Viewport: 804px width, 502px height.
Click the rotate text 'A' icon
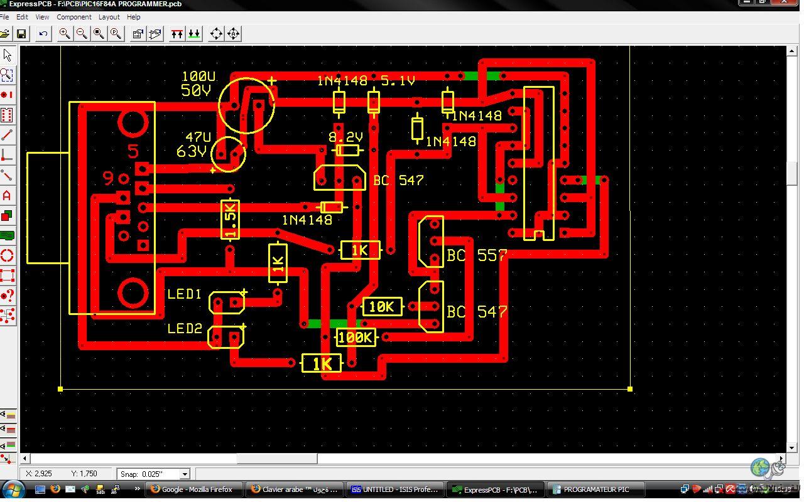[233, 34]
